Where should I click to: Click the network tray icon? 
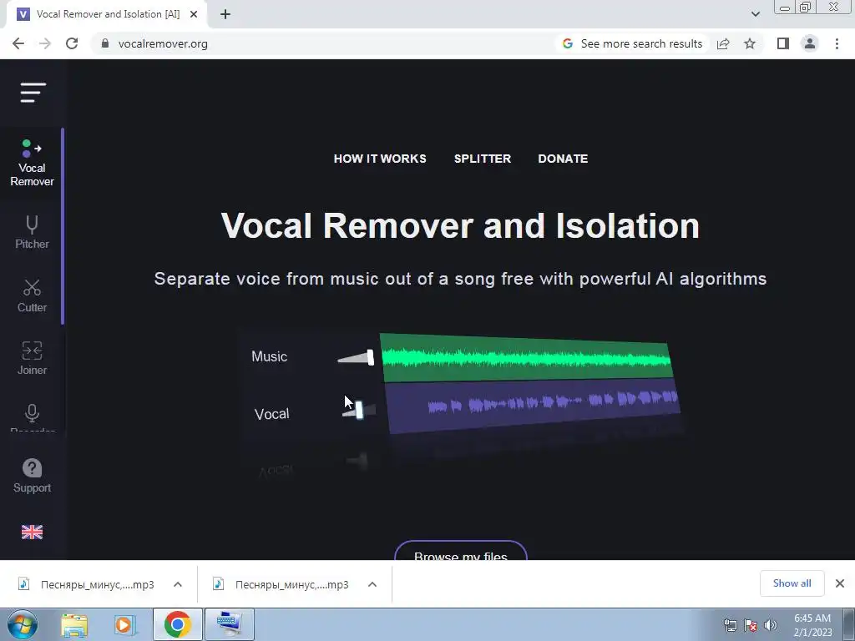point(730,625)
